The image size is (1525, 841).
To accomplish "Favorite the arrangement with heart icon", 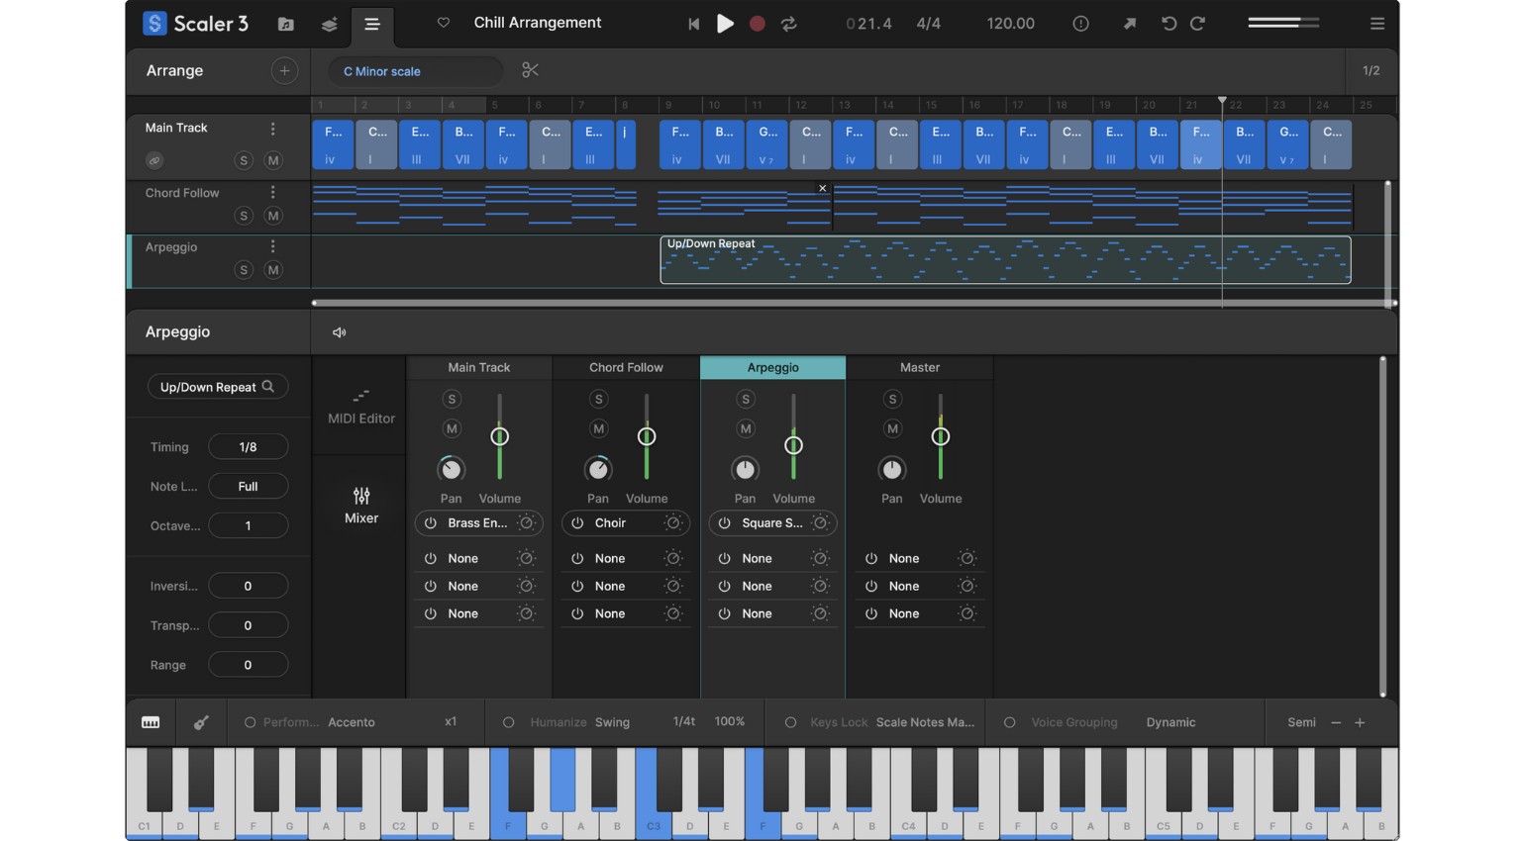I will (x=443, y=23).
